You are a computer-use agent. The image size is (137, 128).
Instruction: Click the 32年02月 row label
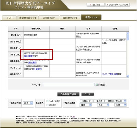[16, 74]
